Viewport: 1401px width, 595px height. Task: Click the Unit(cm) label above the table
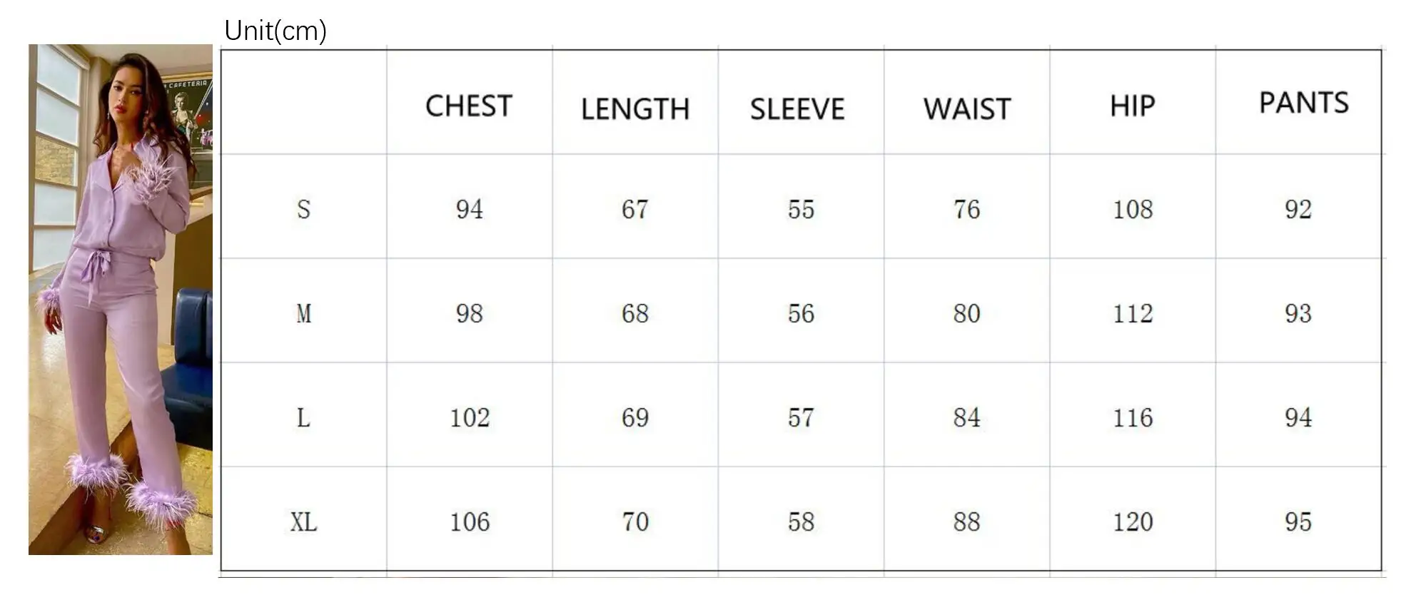tap(275, 31)
